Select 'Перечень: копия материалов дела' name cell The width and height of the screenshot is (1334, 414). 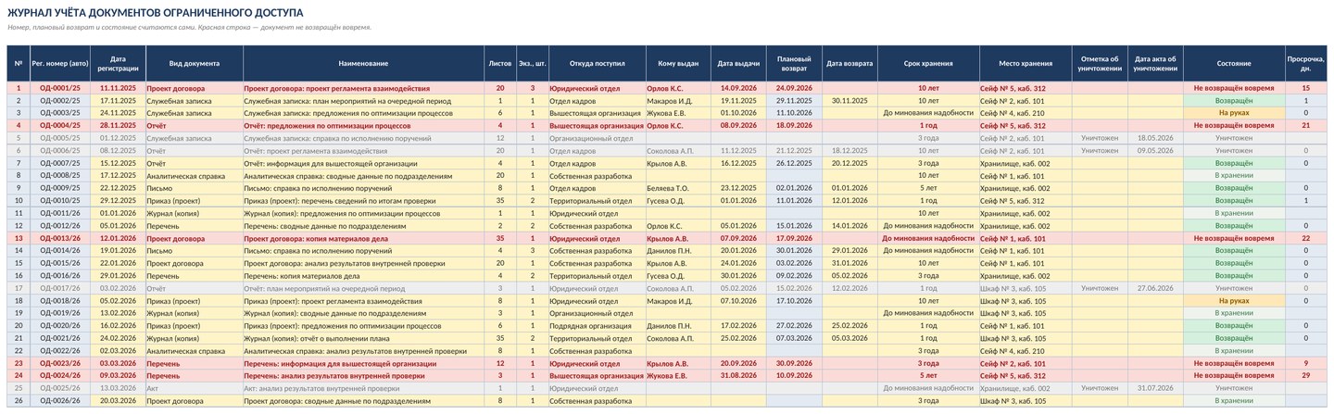click(363, 275)
